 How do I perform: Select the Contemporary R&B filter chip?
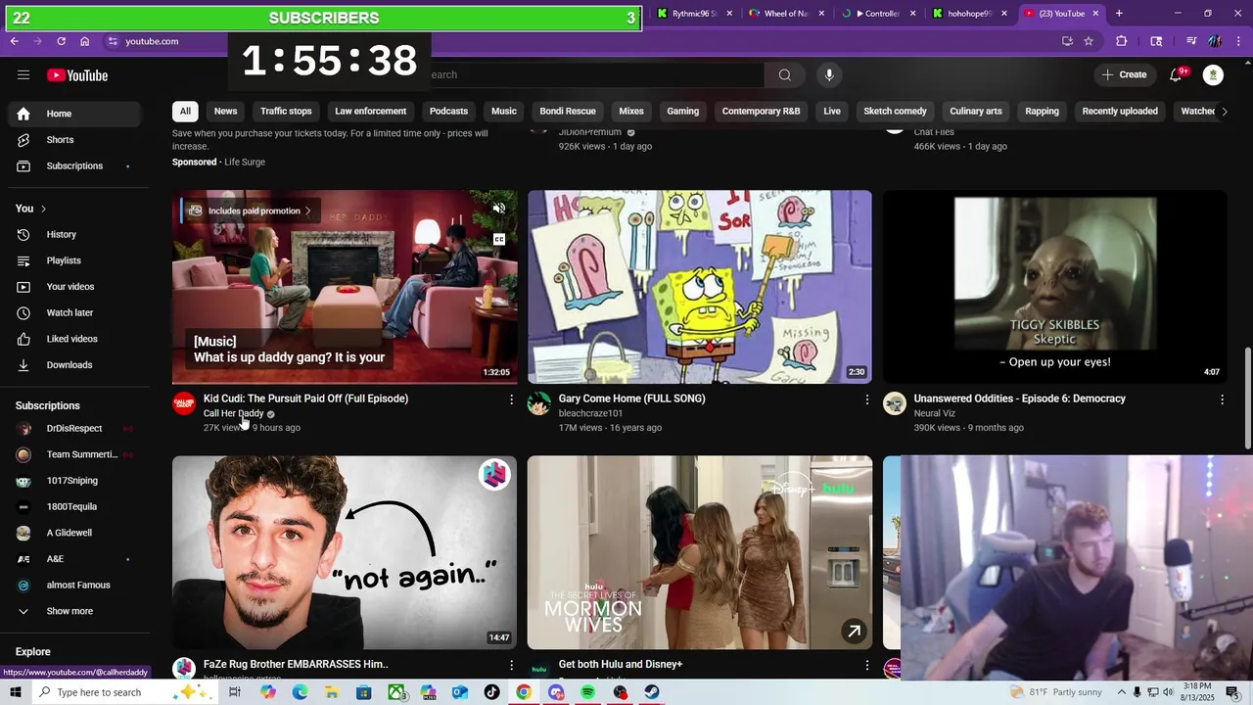point(761,112)
